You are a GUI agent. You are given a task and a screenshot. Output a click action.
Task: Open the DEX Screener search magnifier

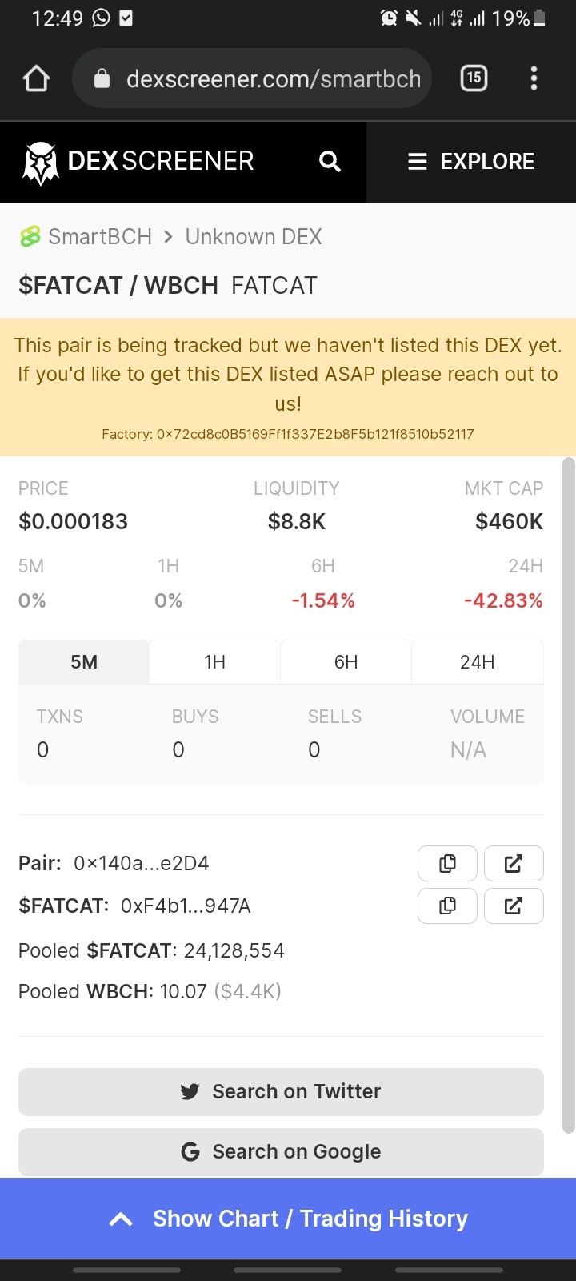pyautogui.click(x=330, y=162)
